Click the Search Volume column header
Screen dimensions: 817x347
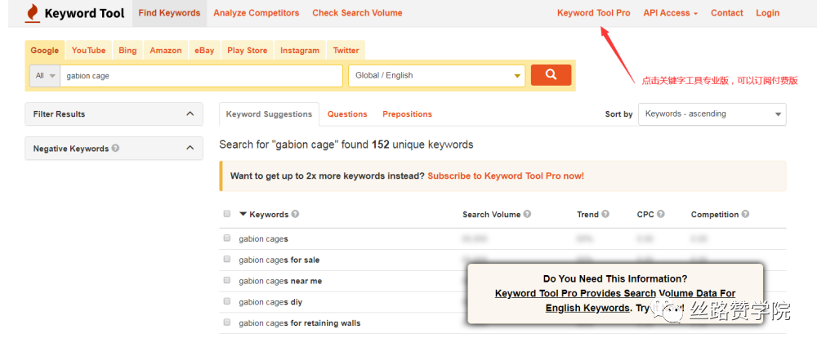(491, 214)
